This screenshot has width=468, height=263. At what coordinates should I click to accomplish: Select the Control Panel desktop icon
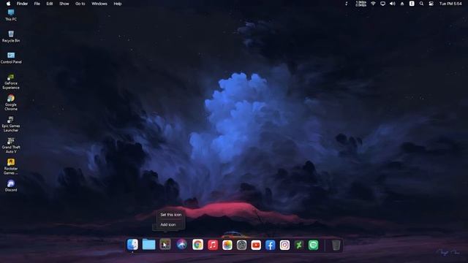point(11,58)
